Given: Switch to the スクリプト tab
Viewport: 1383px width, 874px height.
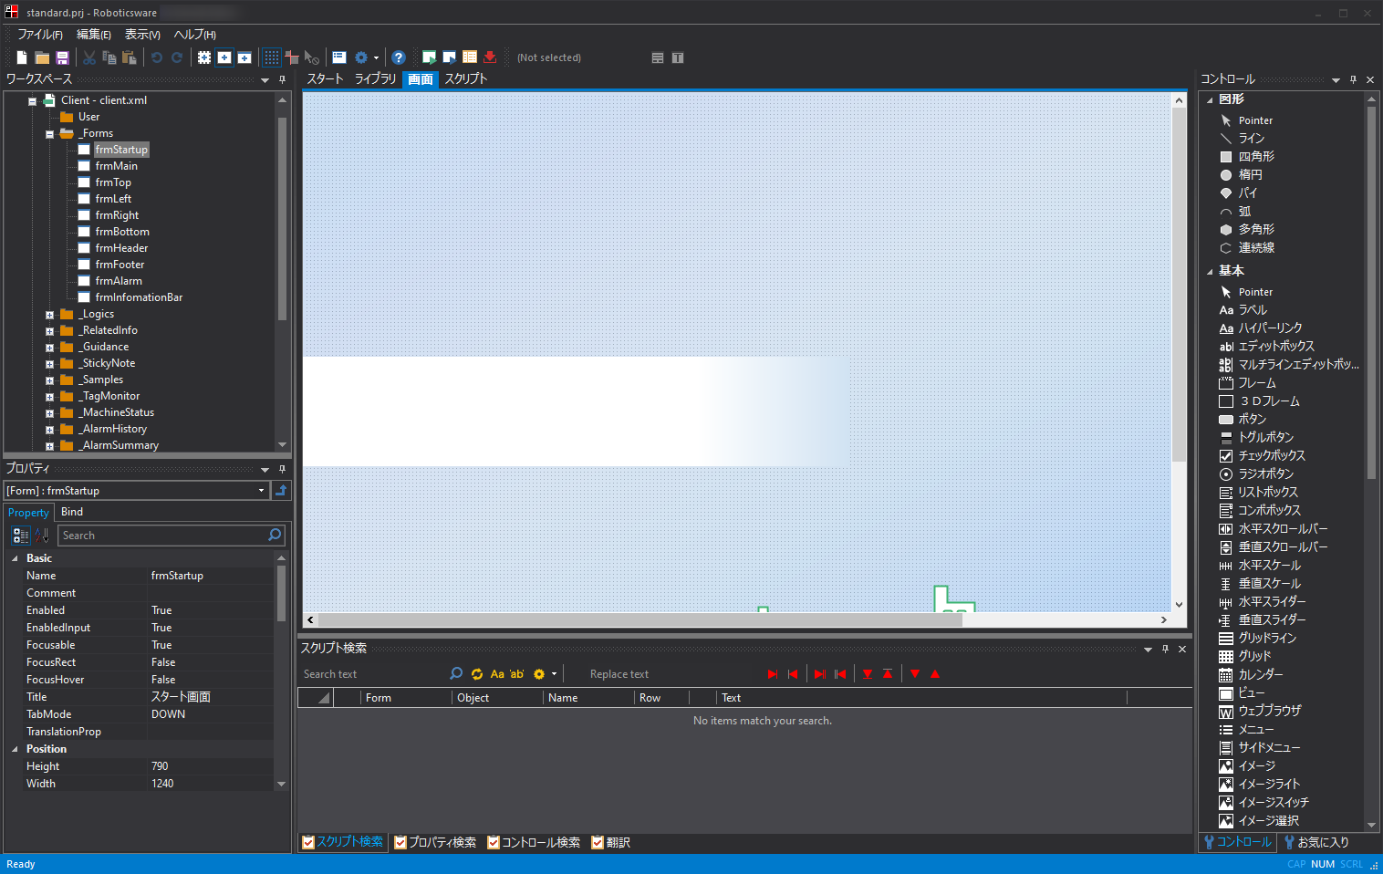Looking at the screenshot, I should 465,79.
